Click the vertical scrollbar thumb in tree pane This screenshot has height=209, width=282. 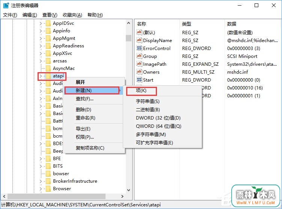[x=128, y=38]
